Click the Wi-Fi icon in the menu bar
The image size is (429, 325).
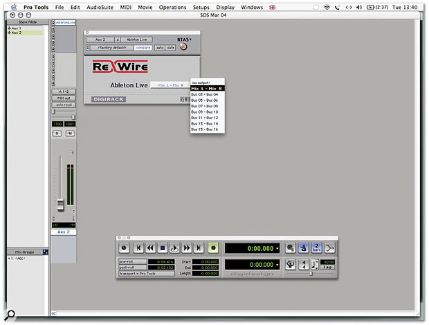[327, 8]
